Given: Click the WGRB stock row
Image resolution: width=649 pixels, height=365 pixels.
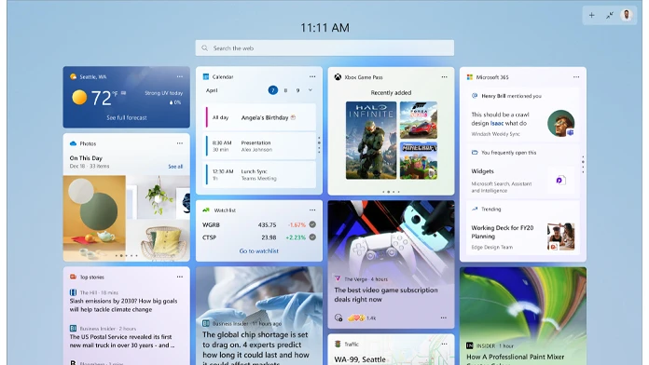Looking at the screenshot, I should point(259,224).
